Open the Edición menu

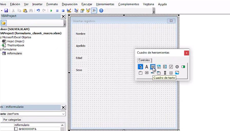point(15,4)
